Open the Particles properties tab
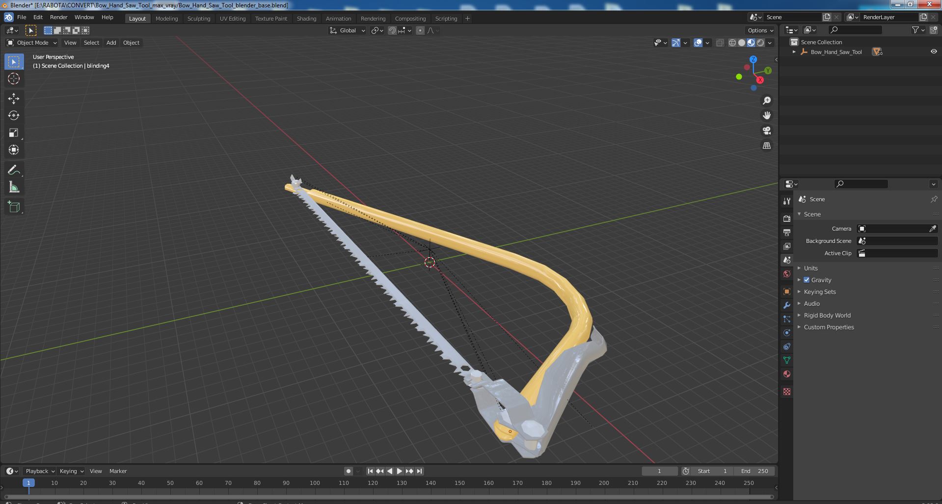 (x=787, y=319)
